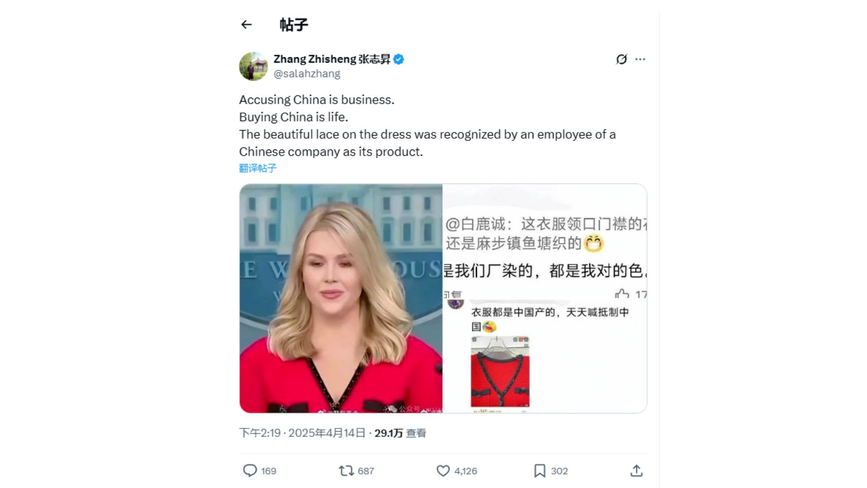The height and width of the screenshot is (488, 867).
Task: Click the Zhang Zhisheng display name
Action: [332, 59]
